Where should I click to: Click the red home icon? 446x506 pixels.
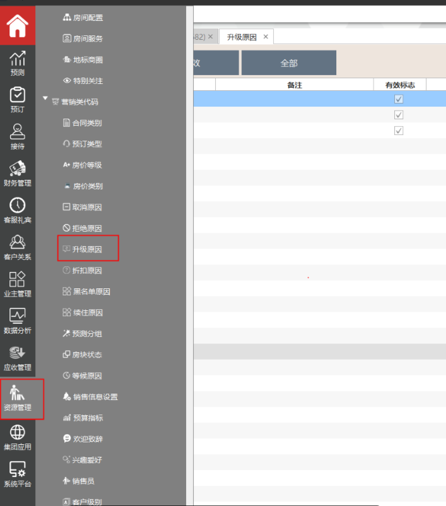click(x=18, y=26)
